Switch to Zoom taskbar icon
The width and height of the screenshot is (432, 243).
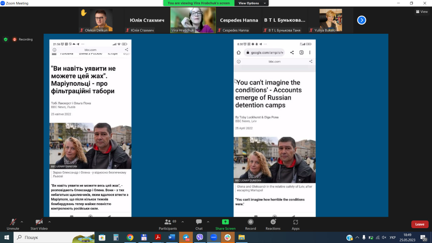pyautogui.click(x=214, y=237)
